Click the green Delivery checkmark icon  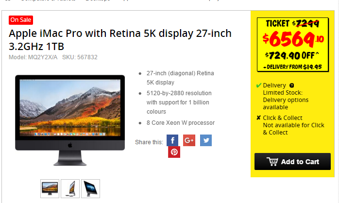[258, 85]
